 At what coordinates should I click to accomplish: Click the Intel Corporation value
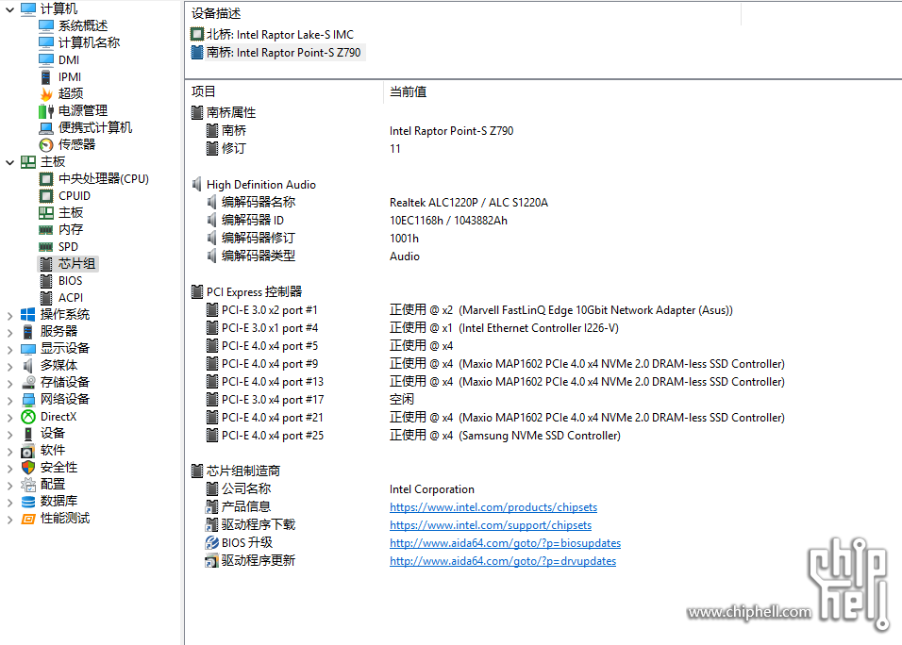[431, 489]
